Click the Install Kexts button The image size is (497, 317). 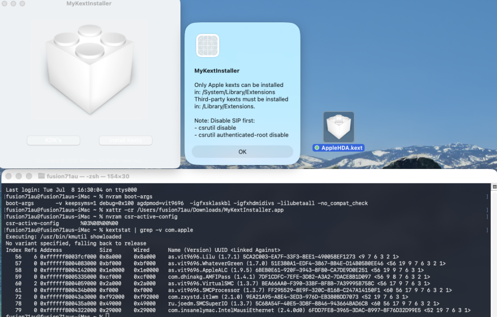pyautogui.click(x=126, y=140)
